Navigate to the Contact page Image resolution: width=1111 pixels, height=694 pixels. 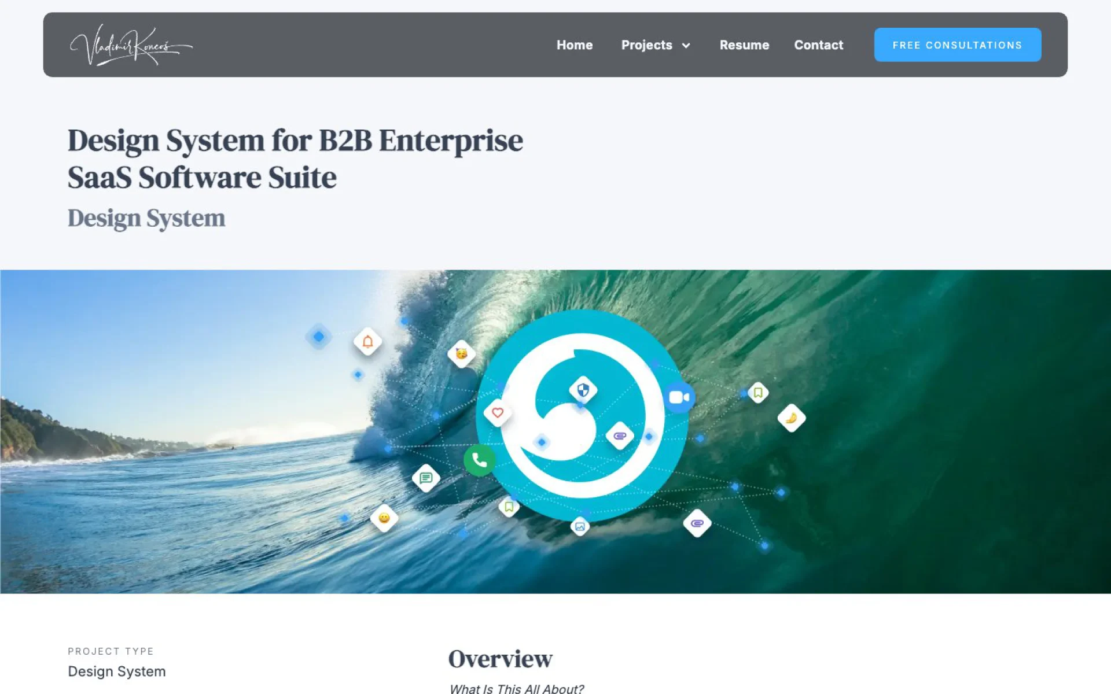click(818, 45)
